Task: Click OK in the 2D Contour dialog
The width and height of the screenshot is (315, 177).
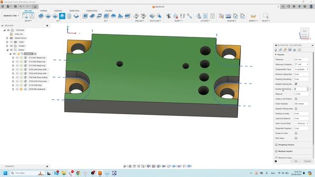Action: click(x=296, y=161)
